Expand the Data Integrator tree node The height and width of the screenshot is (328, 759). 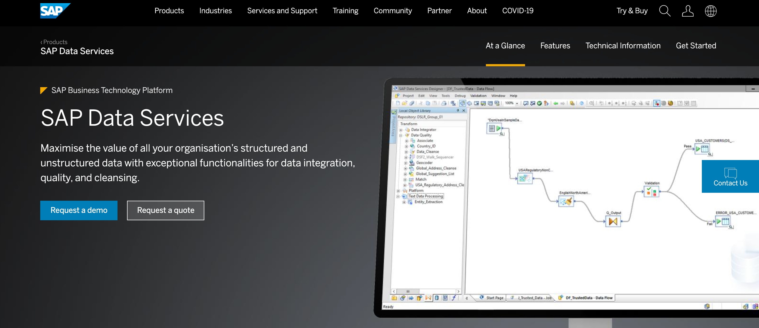(401, 130)
